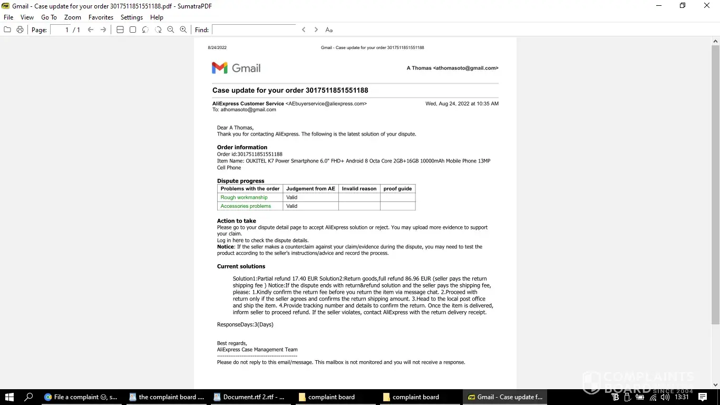Zoom in with the magnifier plus icon

click(183, 30)
